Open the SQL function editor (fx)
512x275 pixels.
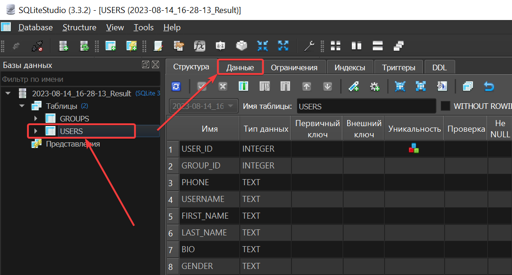[200, 46]
